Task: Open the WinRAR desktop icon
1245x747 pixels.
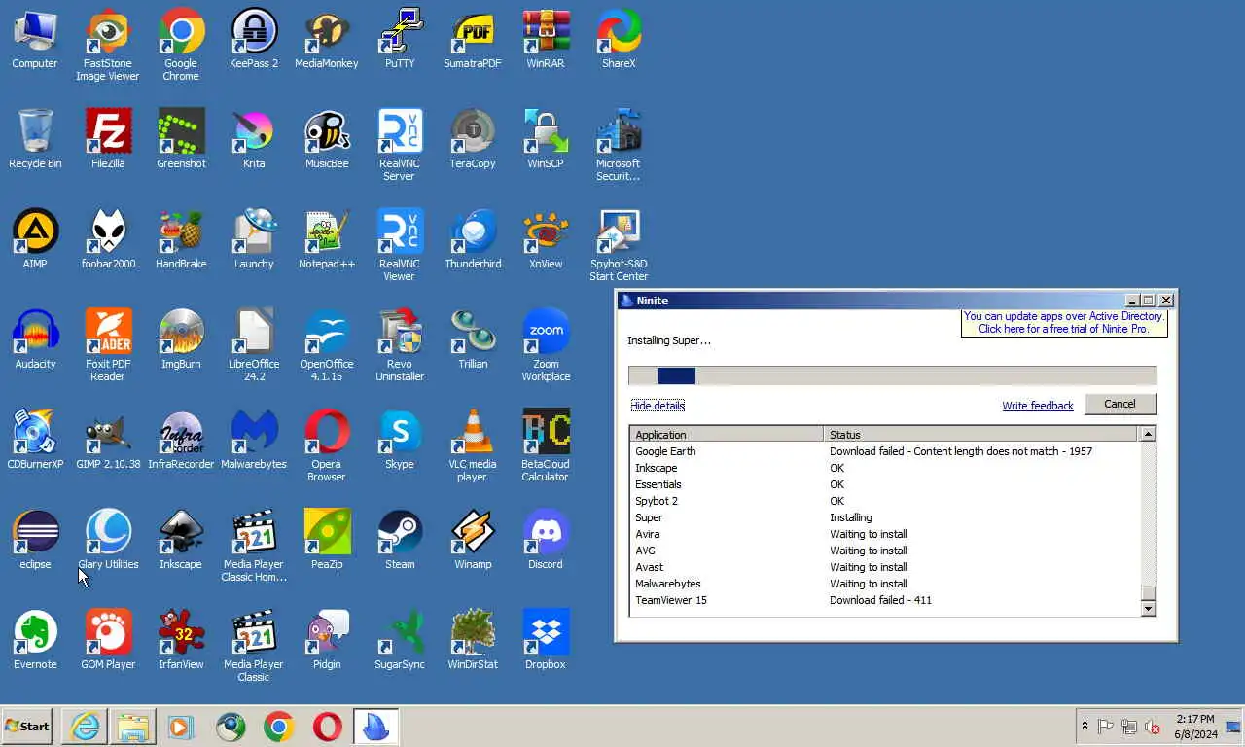Action: click(546, 39)
